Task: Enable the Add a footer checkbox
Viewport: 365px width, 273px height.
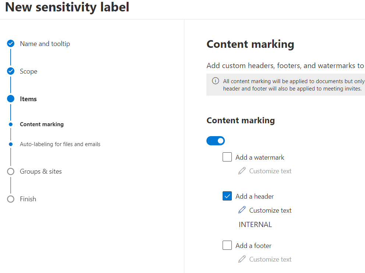Action: tap(227, 245)
